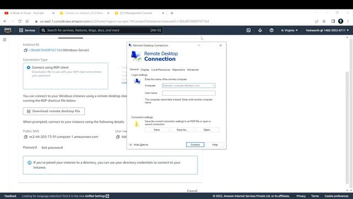Open the N. Virginia region dropdown
The height and width of the screenshot is (199, 353).
[289, 30]
